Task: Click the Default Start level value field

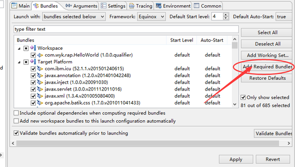Action: pyautogui.click(x=217, y=16)
